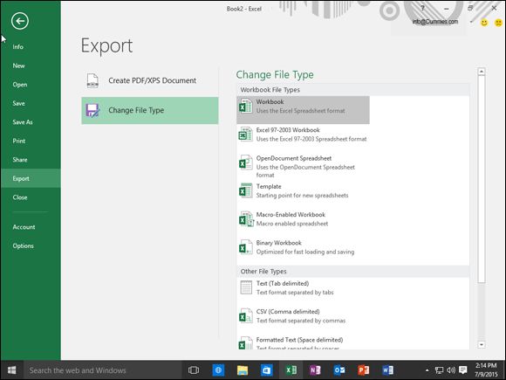Click the Excel icon on the taskbar

291,370
